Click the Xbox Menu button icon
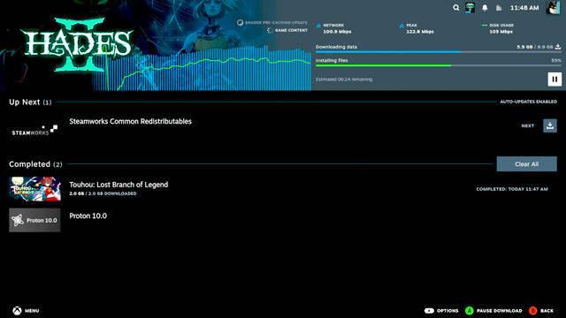 tap(17, 310)
